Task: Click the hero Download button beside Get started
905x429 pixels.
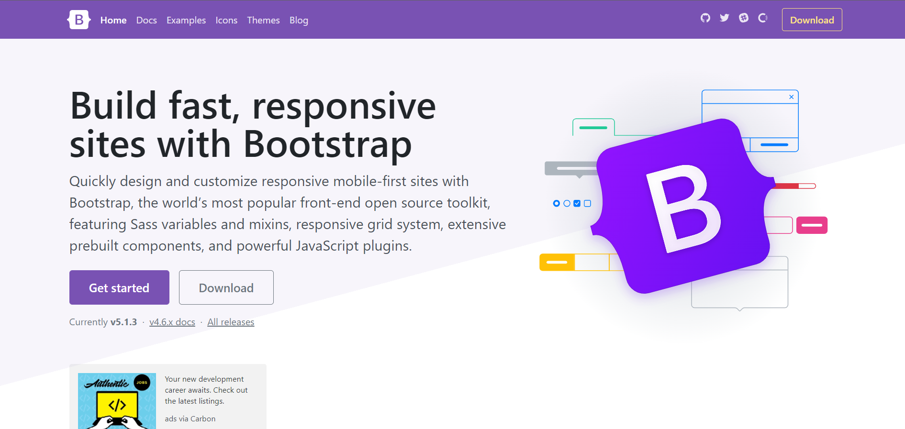Action: [x=226, y=287]
